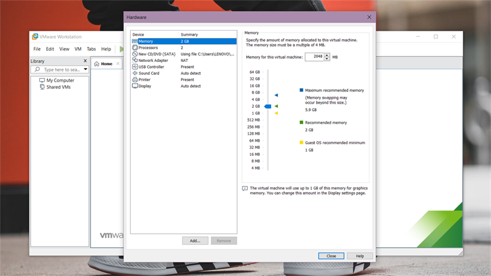The height and width of the screenshot is (276, 491).
Task: Click the '2 GB' Memory summary cell
Action: click(185, 41)
